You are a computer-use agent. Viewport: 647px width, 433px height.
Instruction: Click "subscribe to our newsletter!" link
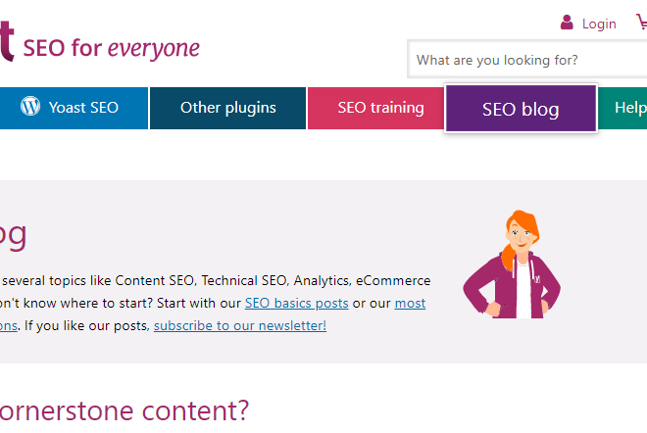tap(240, 326)
